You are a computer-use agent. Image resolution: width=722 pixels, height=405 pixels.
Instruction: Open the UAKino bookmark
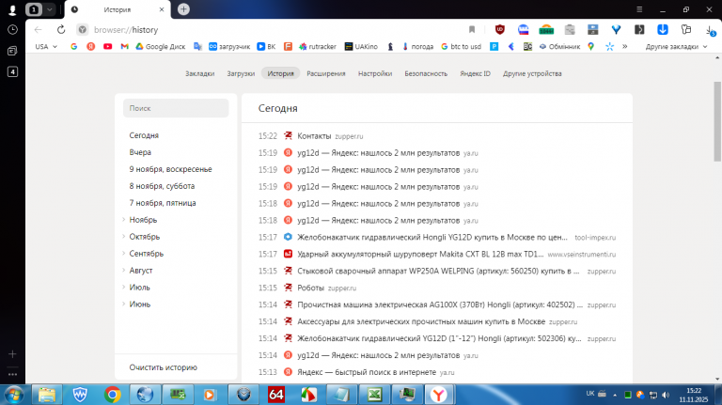361,46
